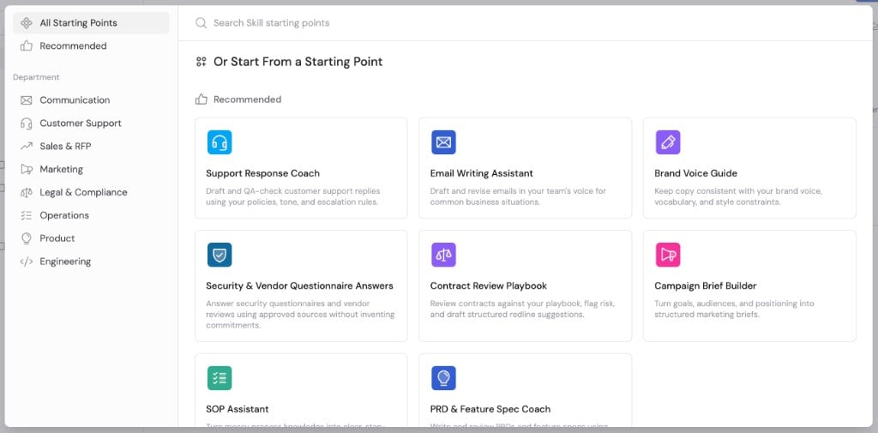The image size is (878, 433).
Task: Click the trend arrow icon next to Sales & RFP
Action: (26, 147)
